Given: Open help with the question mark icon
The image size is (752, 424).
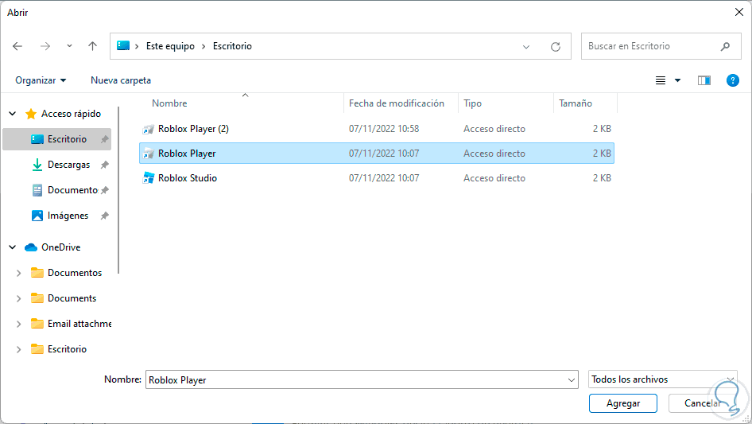Looking at the screenshot, I should (x=732, y=80).
